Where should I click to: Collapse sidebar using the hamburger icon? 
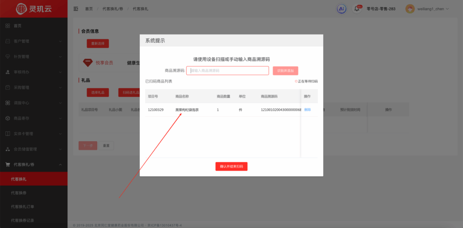pos(76,9)
